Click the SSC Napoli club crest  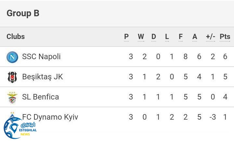[x=12, y=57]
